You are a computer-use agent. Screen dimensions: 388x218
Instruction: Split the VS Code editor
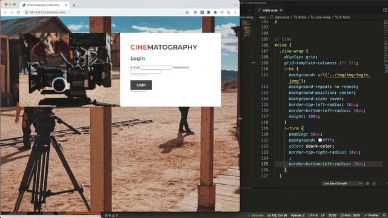385,10
